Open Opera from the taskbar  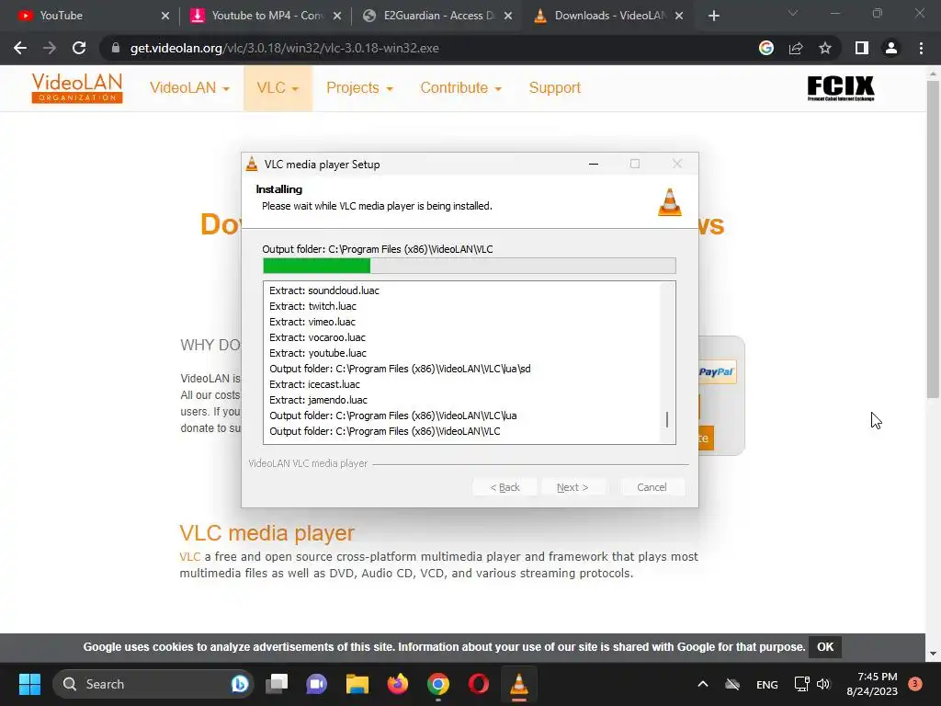click(x=478, y=684)
